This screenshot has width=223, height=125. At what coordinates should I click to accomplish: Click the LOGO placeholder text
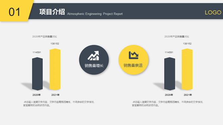(213, 12)
